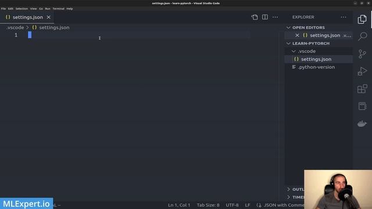Screen dimensions: 372x209
Task: Open editor More Actions menu
Action: click(x=275, y=17)
